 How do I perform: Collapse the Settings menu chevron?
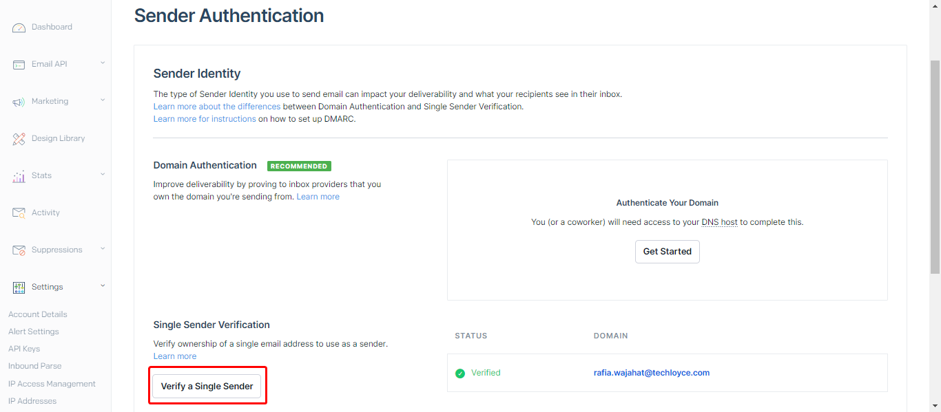[103, 286]
